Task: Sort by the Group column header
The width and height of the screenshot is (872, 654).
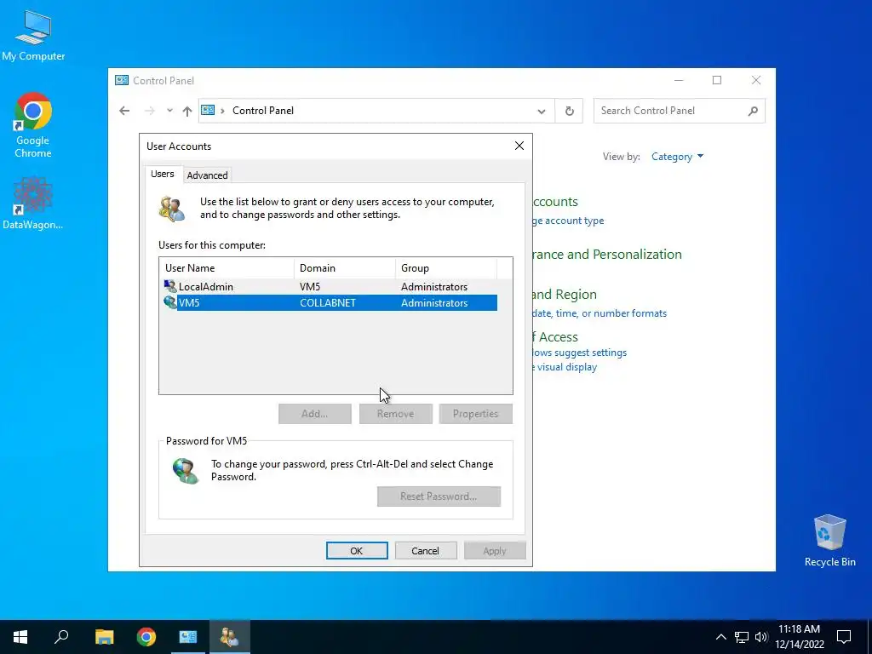Action: [446, 268]
